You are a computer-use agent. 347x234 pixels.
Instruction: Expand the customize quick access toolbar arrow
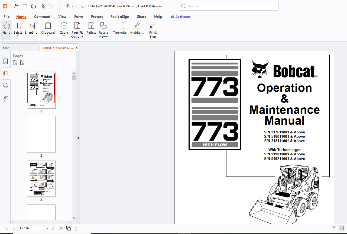(x=83, y=6)
